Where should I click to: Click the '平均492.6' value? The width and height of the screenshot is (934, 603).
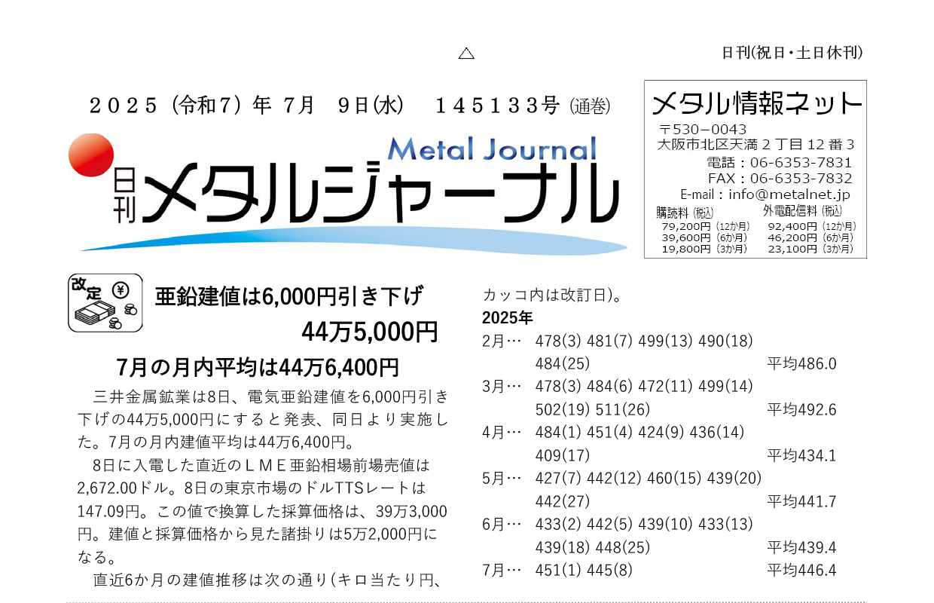(801, 410)
